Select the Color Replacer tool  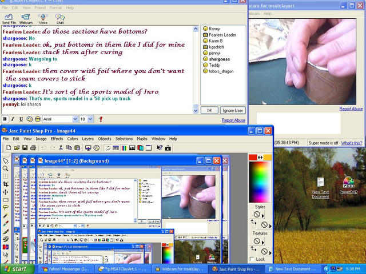6,247
